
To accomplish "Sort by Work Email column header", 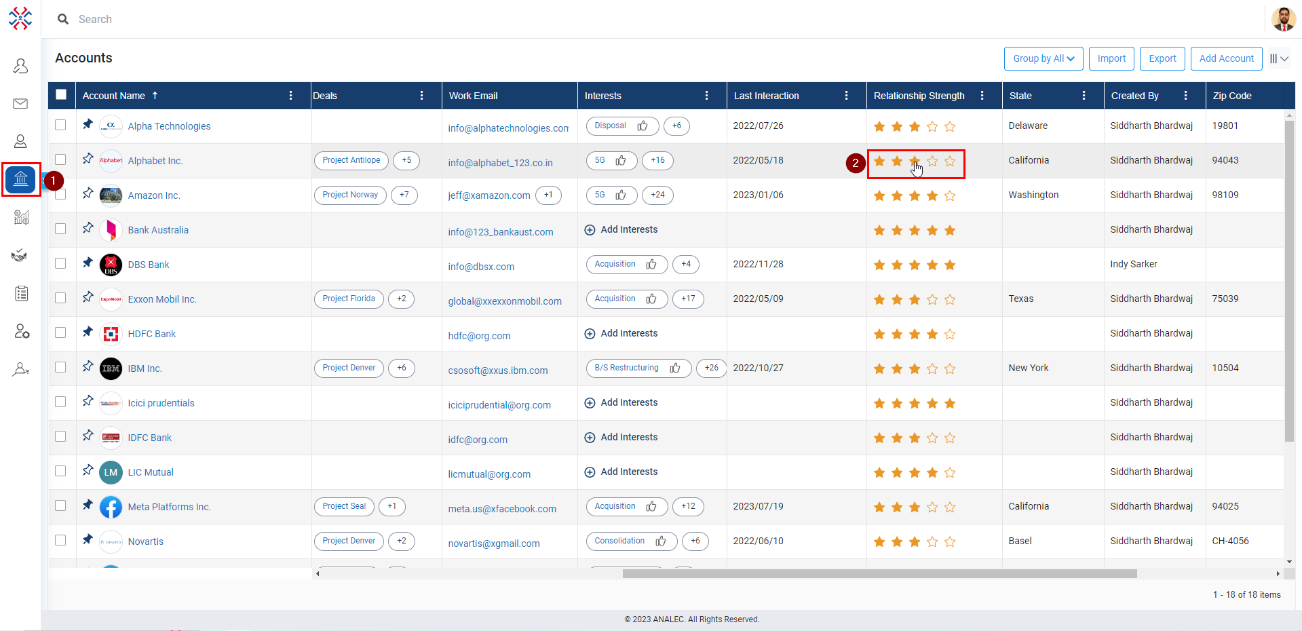I will click(x=473, y=96).
